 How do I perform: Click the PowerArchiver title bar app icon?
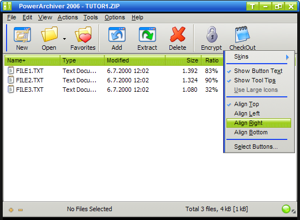pos(7,7)
